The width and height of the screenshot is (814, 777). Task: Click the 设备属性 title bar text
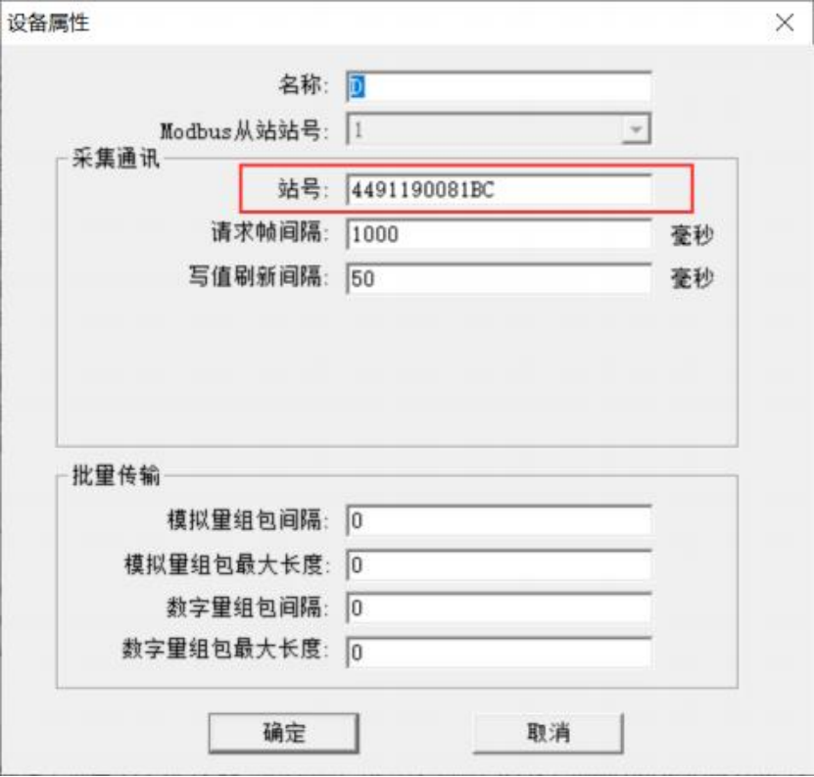[x=48, y=23]
